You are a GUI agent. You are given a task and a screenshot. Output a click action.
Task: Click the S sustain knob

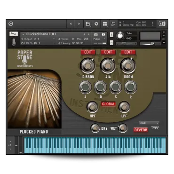[115, 87]
